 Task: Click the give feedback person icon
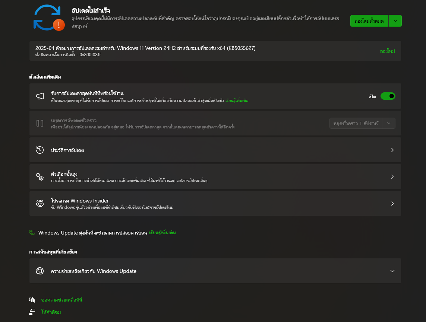point(32,312)
